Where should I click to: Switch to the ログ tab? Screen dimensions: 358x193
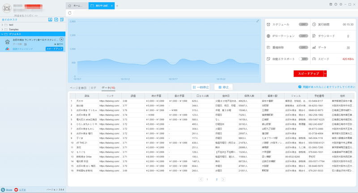[94, 88]
